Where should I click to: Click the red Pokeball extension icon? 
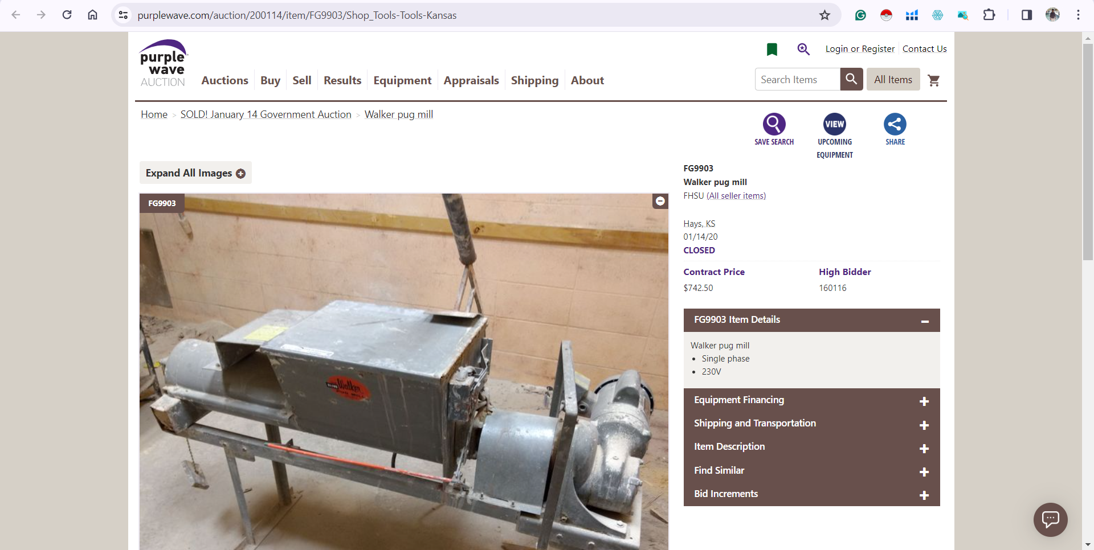point(886,15)
